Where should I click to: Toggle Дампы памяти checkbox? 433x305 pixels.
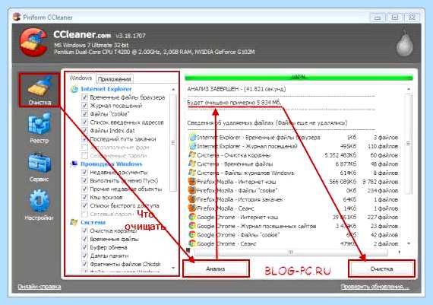pos(84,256)
